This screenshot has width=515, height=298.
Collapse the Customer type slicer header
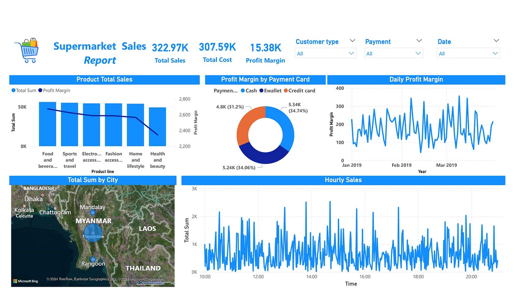(x=353, y=40)
